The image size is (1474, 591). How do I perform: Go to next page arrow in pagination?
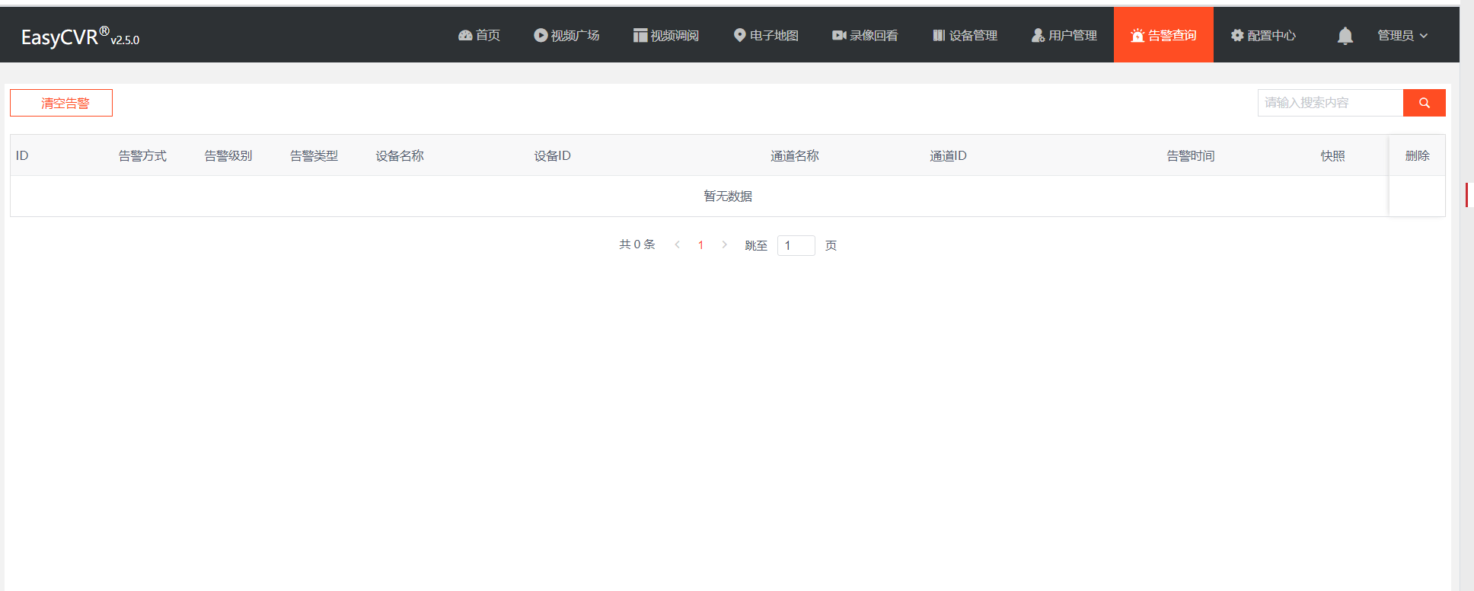pos(724,244)
